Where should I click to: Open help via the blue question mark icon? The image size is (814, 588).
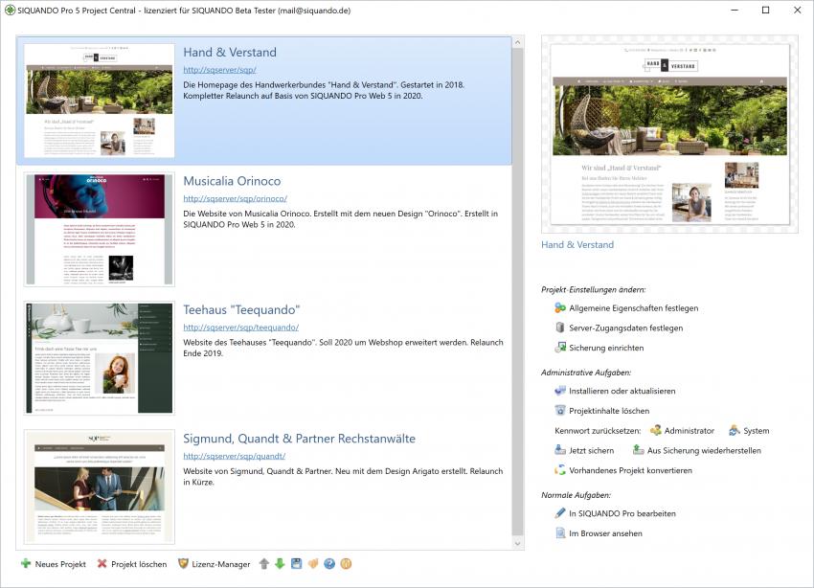click(x=329, y=564)
